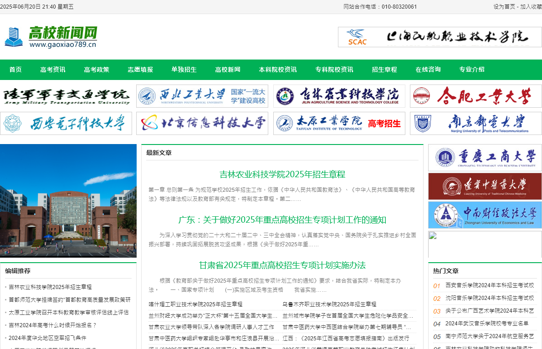Click 加入收藏 link at top right

tap(531, 6)
